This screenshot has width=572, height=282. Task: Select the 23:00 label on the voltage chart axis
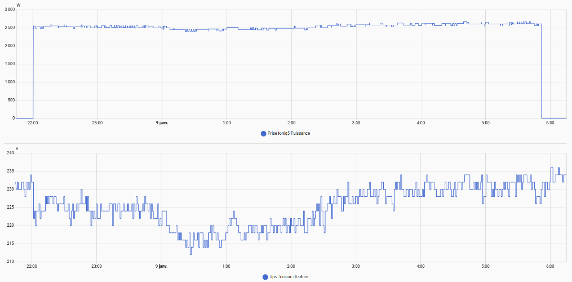click(97, 266)
